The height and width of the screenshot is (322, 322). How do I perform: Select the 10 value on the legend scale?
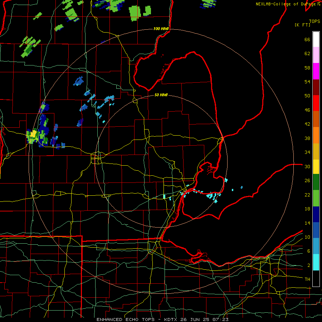[x=307, y=237]
